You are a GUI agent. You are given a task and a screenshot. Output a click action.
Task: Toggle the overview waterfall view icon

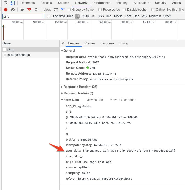point(63,10)
